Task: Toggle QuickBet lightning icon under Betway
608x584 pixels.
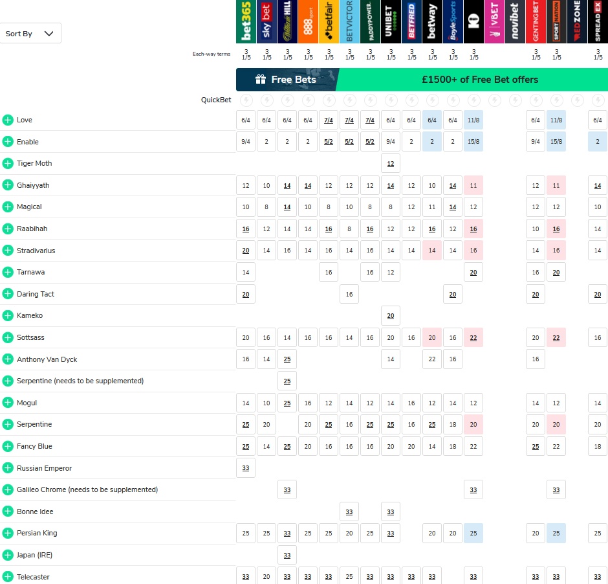Action: pos(432,100)
